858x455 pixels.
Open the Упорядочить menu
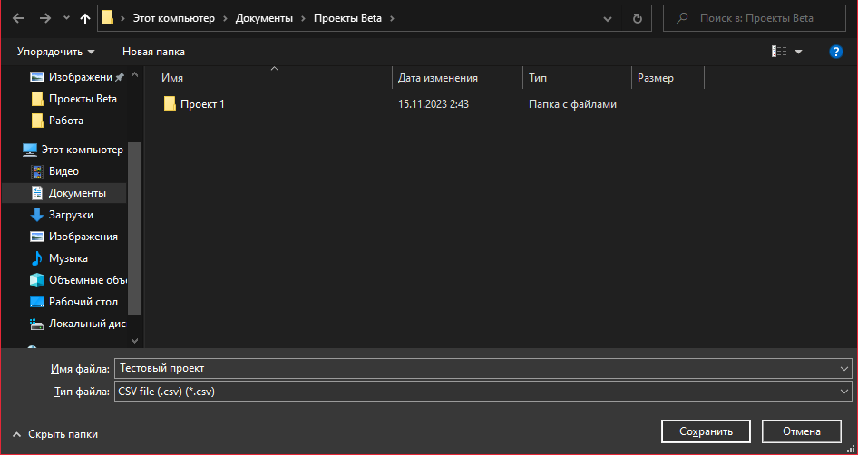(55, 52)
